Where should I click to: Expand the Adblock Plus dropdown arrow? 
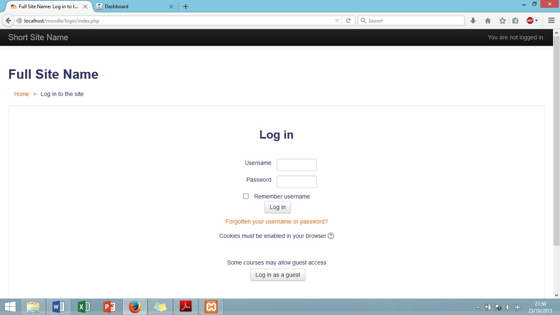click(x=536, y=21)
